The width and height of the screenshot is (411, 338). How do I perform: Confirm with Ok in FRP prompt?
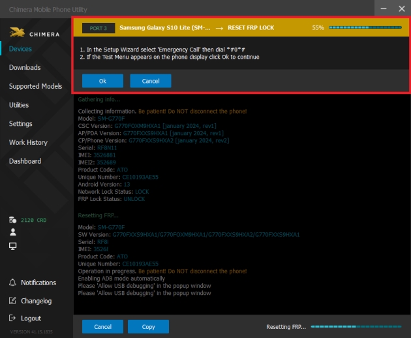click(102, 81)
